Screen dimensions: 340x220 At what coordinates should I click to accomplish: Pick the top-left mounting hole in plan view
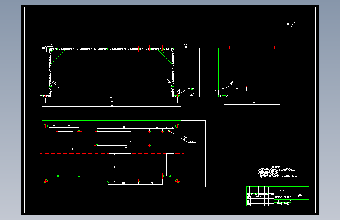coord(46,126)
